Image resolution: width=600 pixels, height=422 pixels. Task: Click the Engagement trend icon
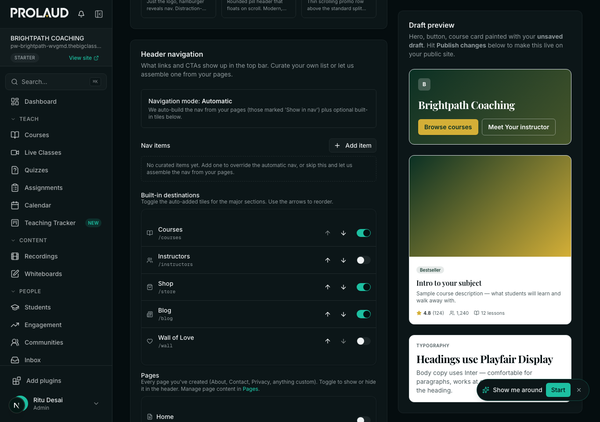coord(15,325)
